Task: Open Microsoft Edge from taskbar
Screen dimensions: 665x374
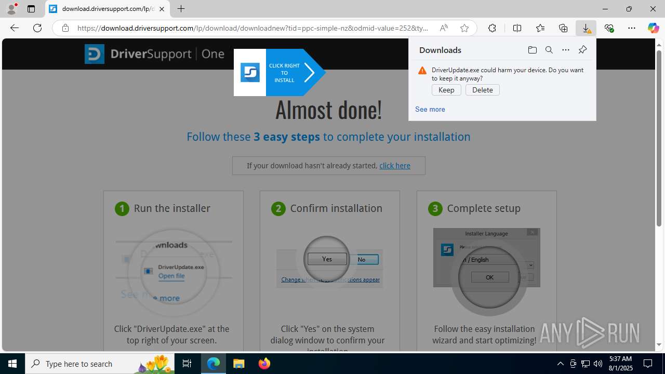Action: tap(214, 364)
